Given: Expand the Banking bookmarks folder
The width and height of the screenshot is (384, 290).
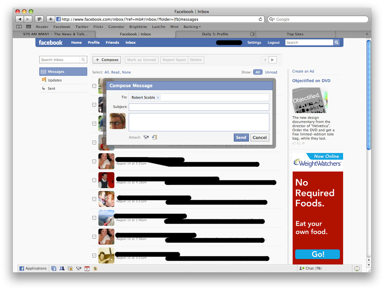Looking at the screenshot, I should coord(192,27).
